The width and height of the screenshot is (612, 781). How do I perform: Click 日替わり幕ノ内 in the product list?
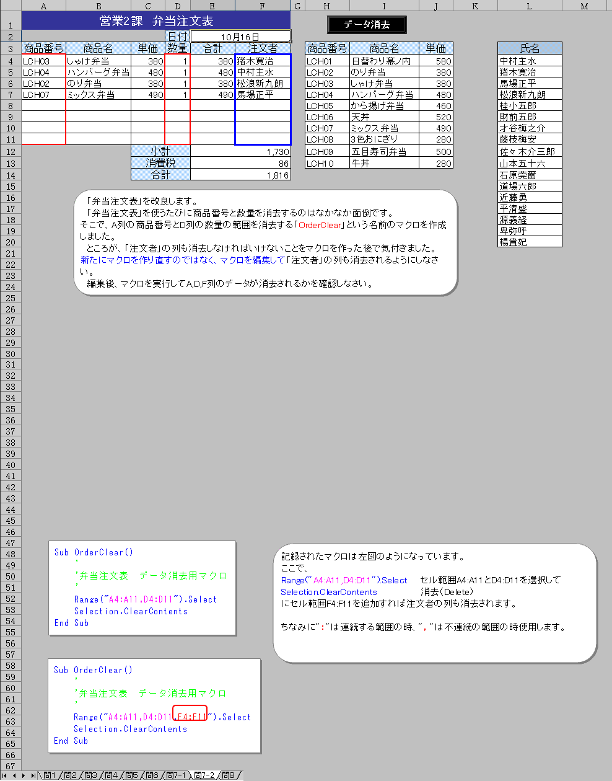pos(384,61)
